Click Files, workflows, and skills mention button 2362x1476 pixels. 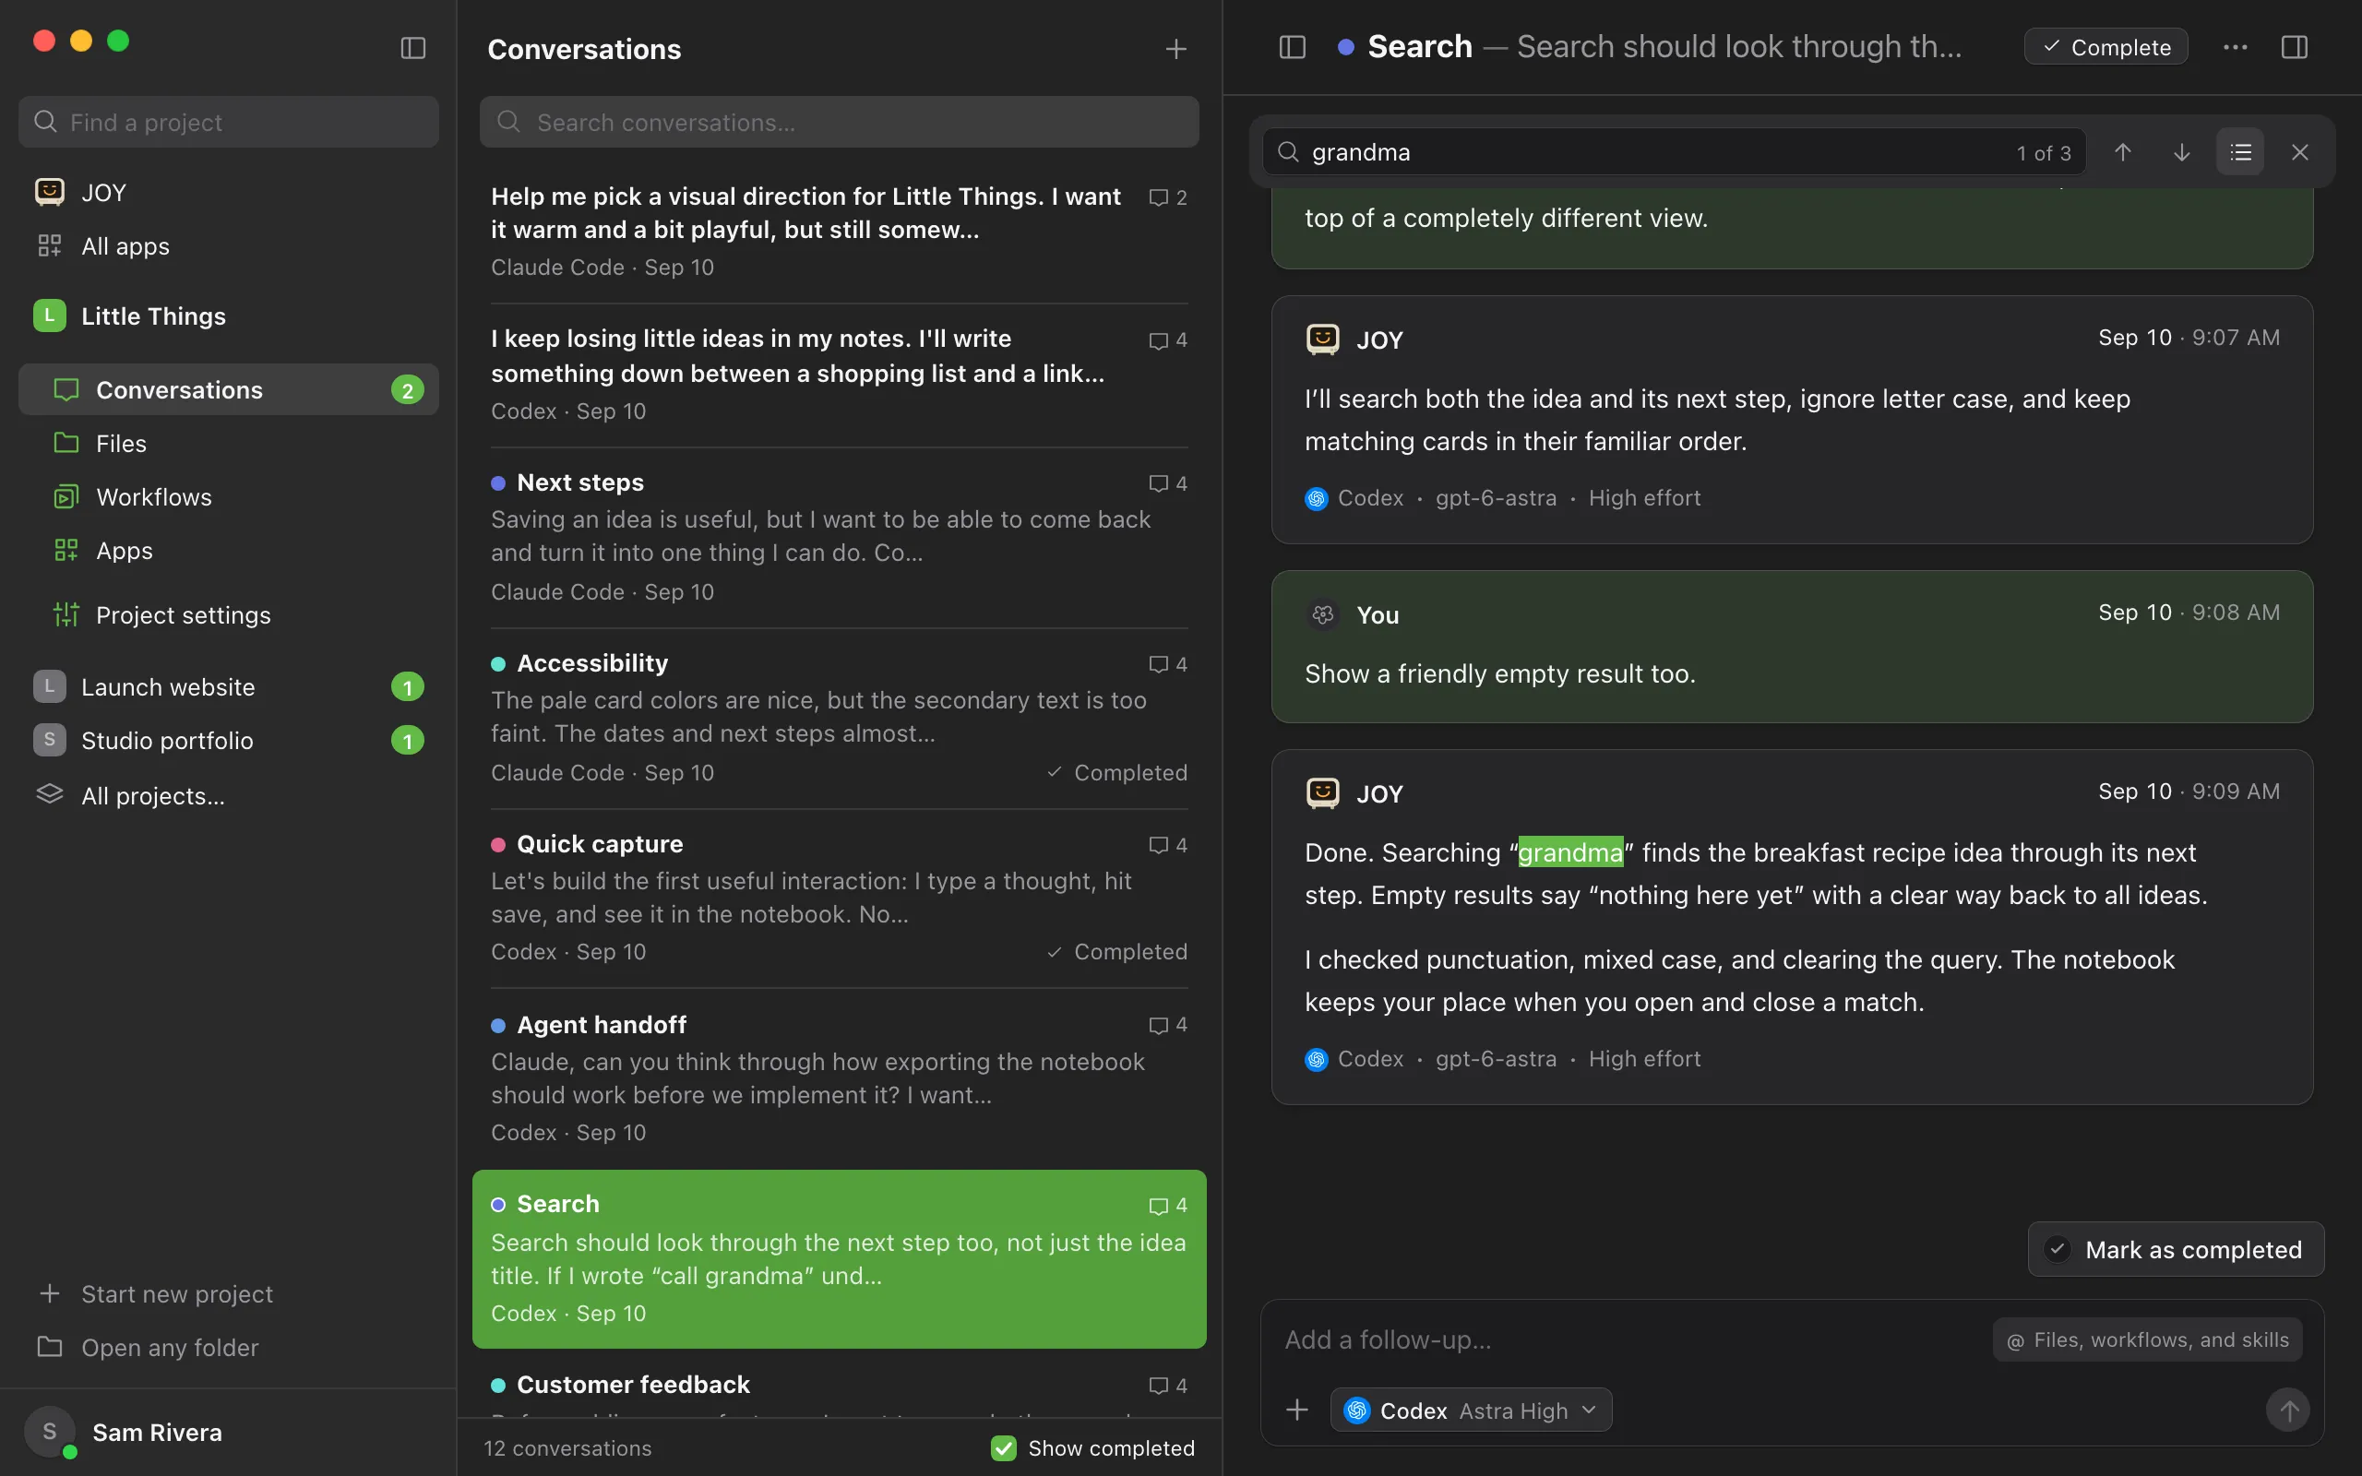(x=2147, y=1340)
